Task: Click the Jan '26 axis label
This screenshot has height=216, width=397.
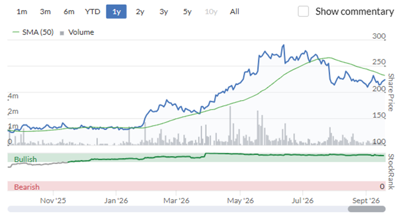Action: [116, 200]
